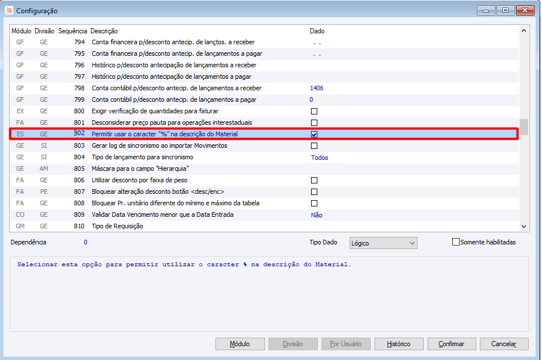542x360 pixels.
Task: Close the Configuração window
Action: click(x=525, y=10)
